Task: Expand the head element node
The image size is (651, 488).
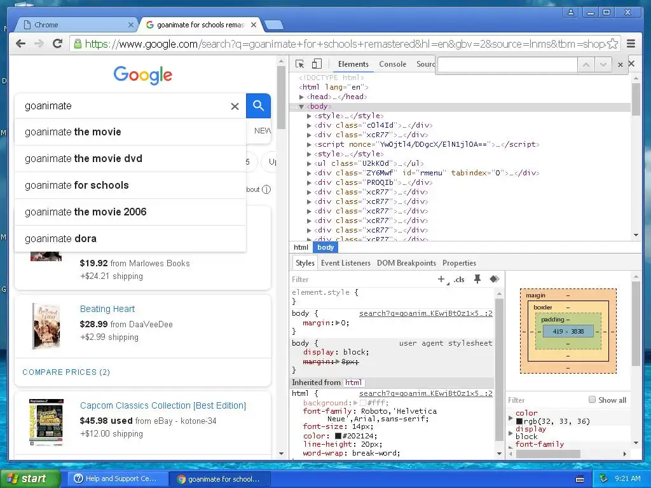Action: tap(302, 97)
